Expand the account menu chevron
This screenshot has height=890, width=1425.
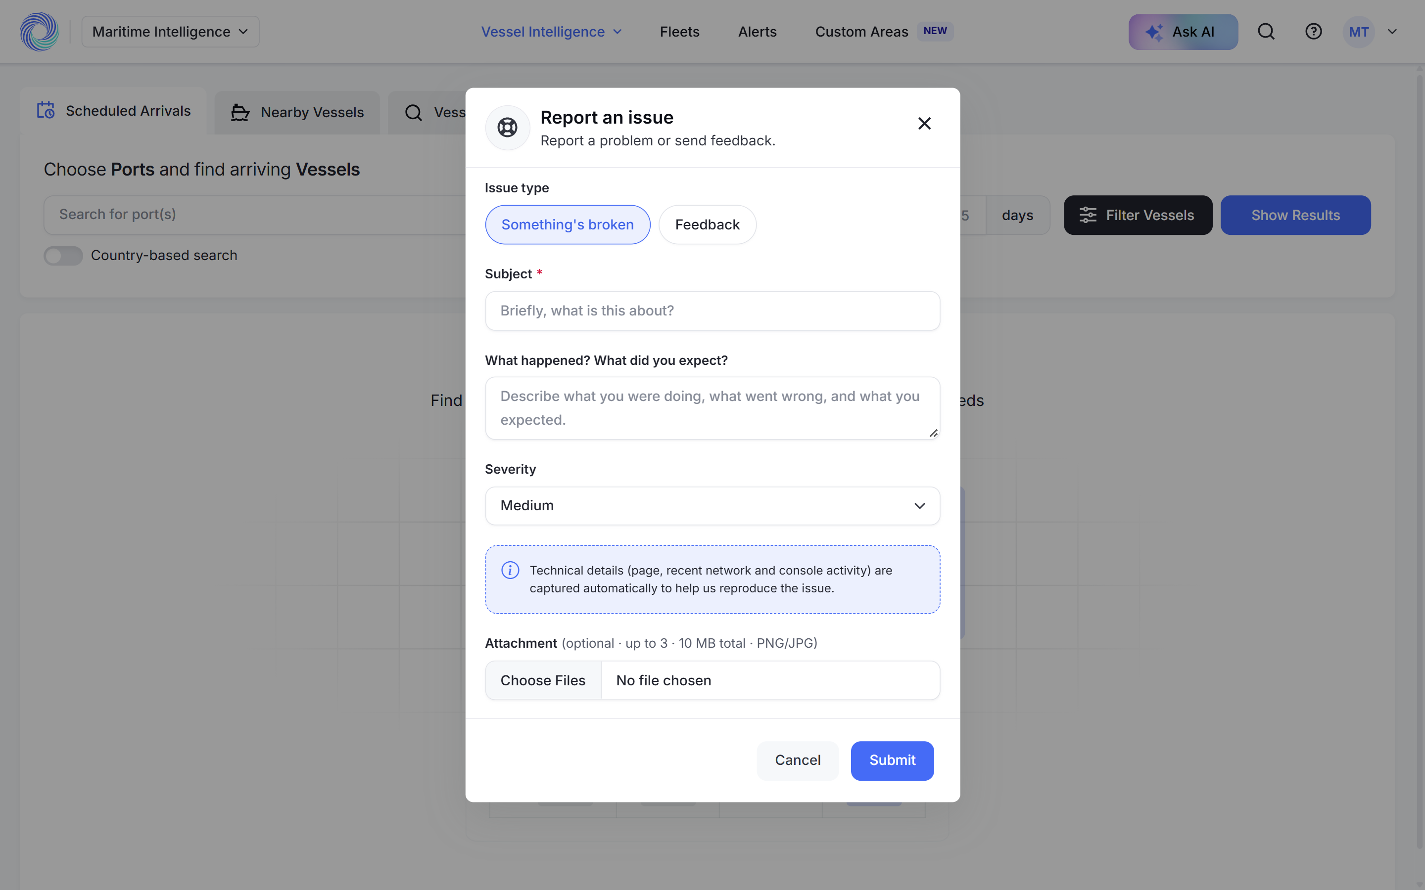(1392, 32)
